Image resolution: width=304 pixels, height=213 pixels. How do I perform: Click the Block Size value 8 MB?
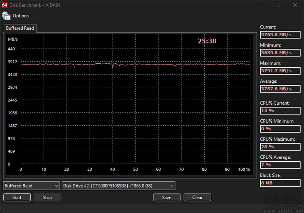click(280, 183)
